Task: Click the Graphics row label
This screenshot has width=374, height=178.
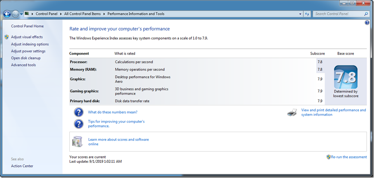Action: [x=77, y=79]
